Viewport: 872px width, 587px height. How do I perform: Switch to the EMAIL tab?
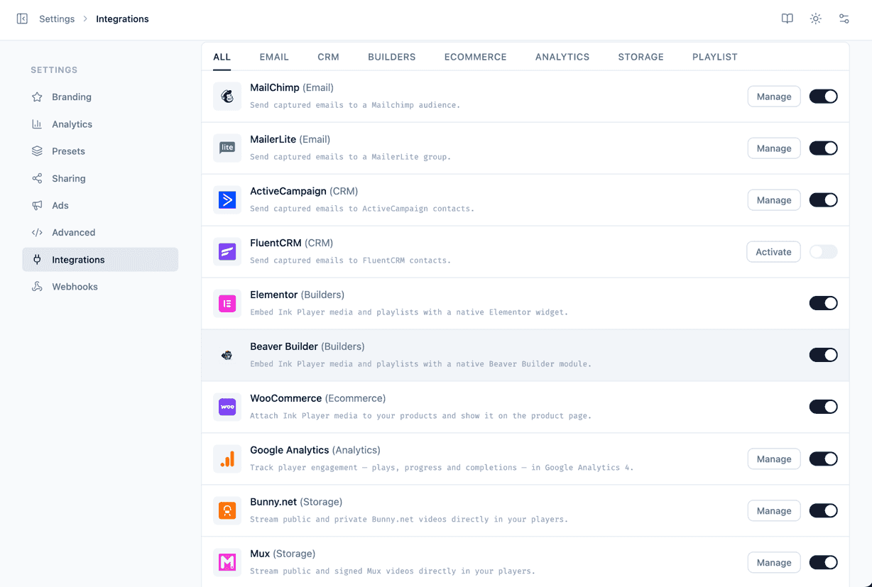274,57
